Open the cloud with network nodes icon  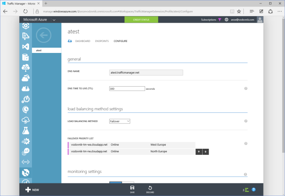click(25, 68)
